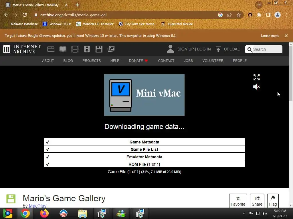Open the CONTACT menu item
The height and width of the screenshot is (219, 293).
[x=166, y=61]
